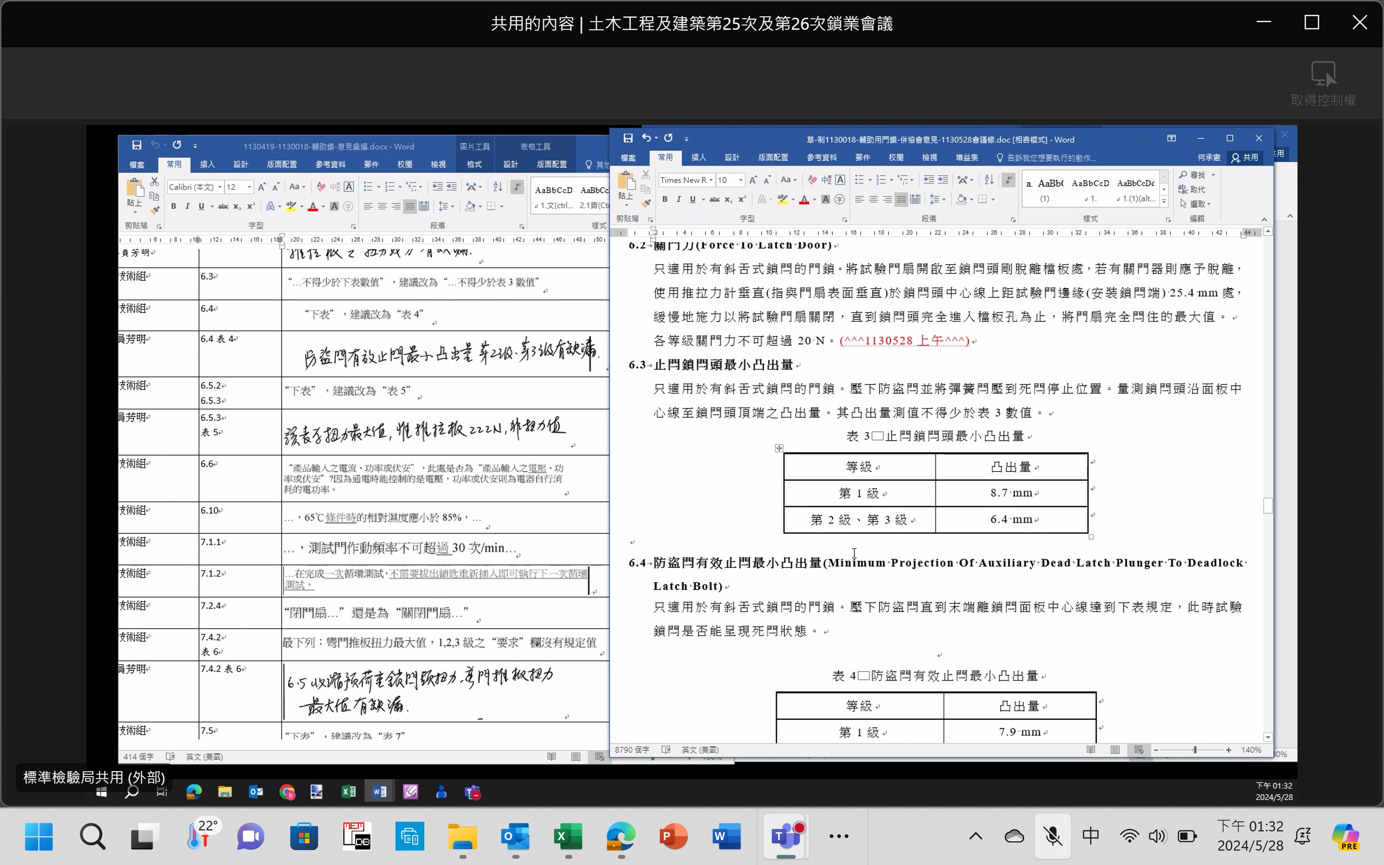
Task: Open 校閱 tab in right Word window
Action: click(x=896, y=157)
